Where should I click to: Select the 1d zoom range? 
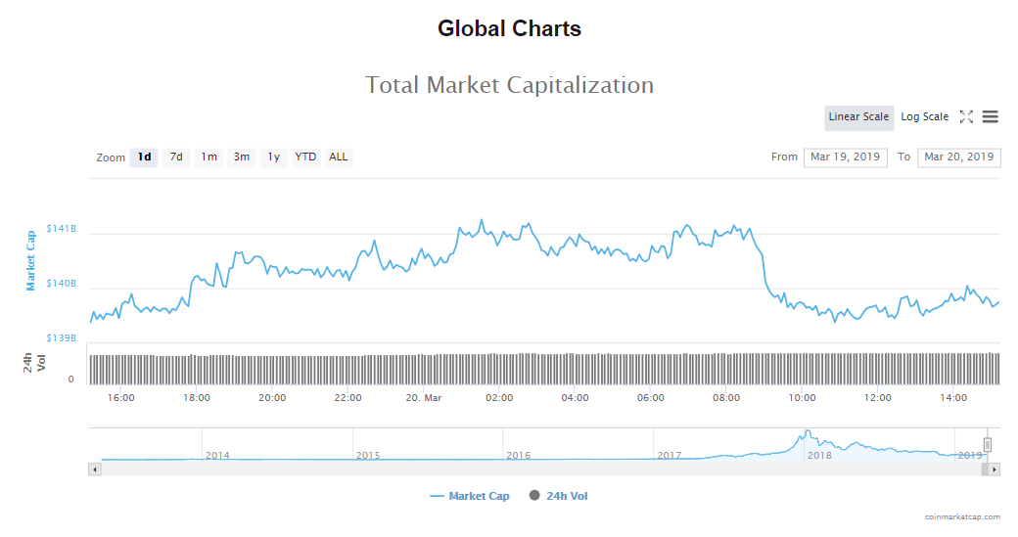point(144,157)
